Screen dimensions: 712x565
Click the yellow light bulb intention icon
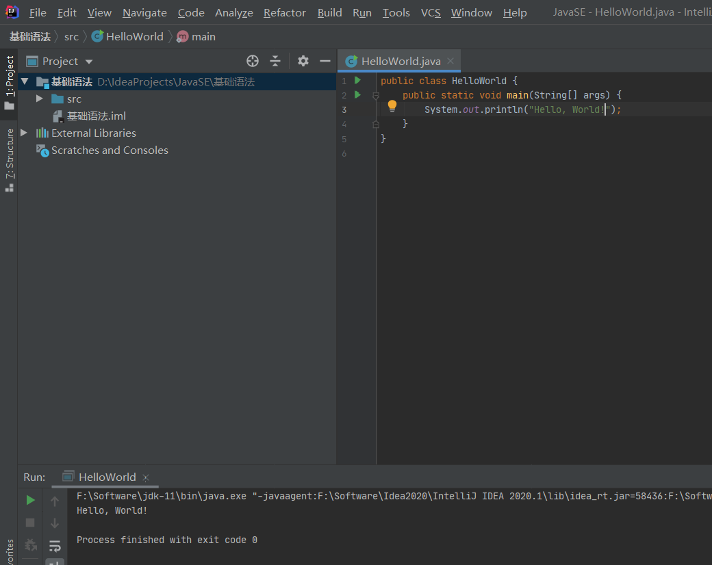(392, 107)
